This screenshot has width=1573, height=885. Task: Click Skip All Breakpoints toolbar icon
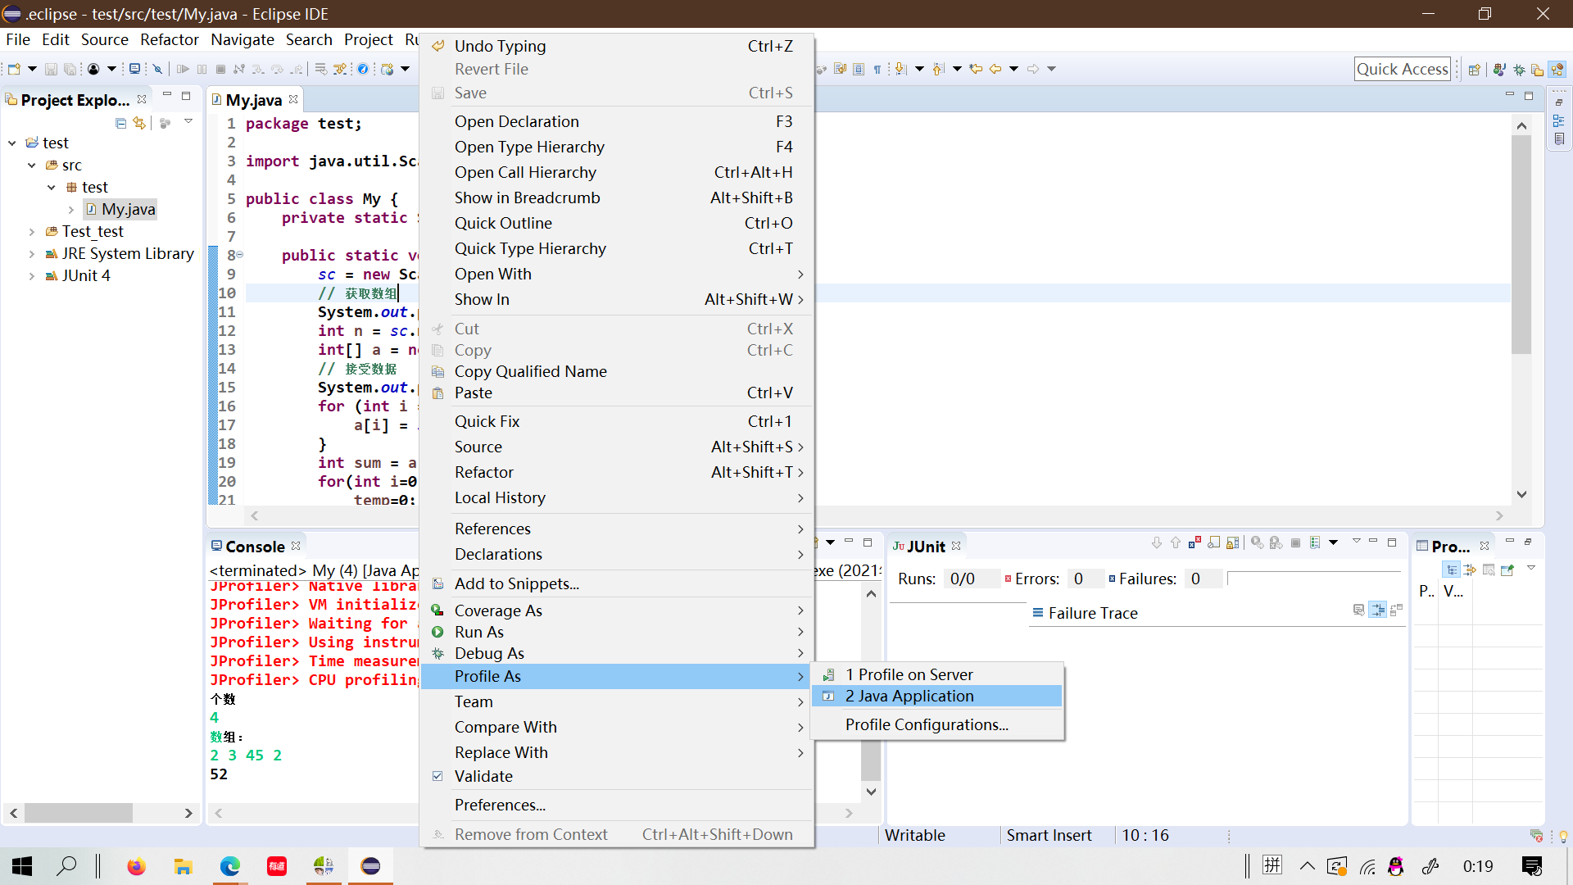tap(158, 70)
